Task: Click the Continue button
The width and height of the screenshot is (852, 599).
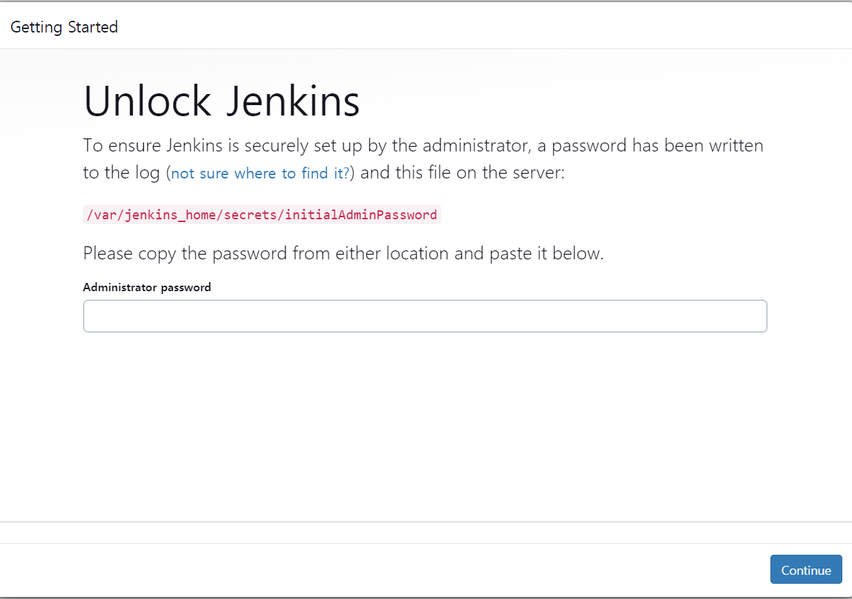Action: click(x=806, y=570)
